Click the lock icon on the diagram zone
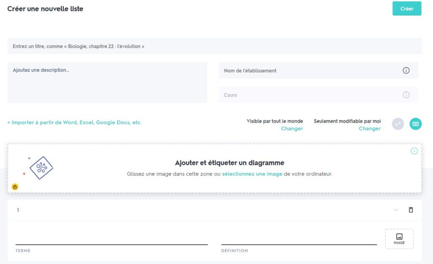 coord(15,186)
